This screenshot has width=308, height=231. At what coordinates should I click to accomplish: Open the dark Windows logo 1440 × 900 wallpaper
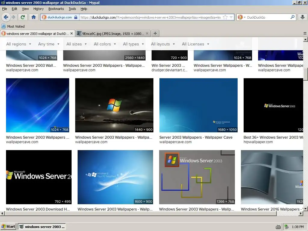[114, 105]
